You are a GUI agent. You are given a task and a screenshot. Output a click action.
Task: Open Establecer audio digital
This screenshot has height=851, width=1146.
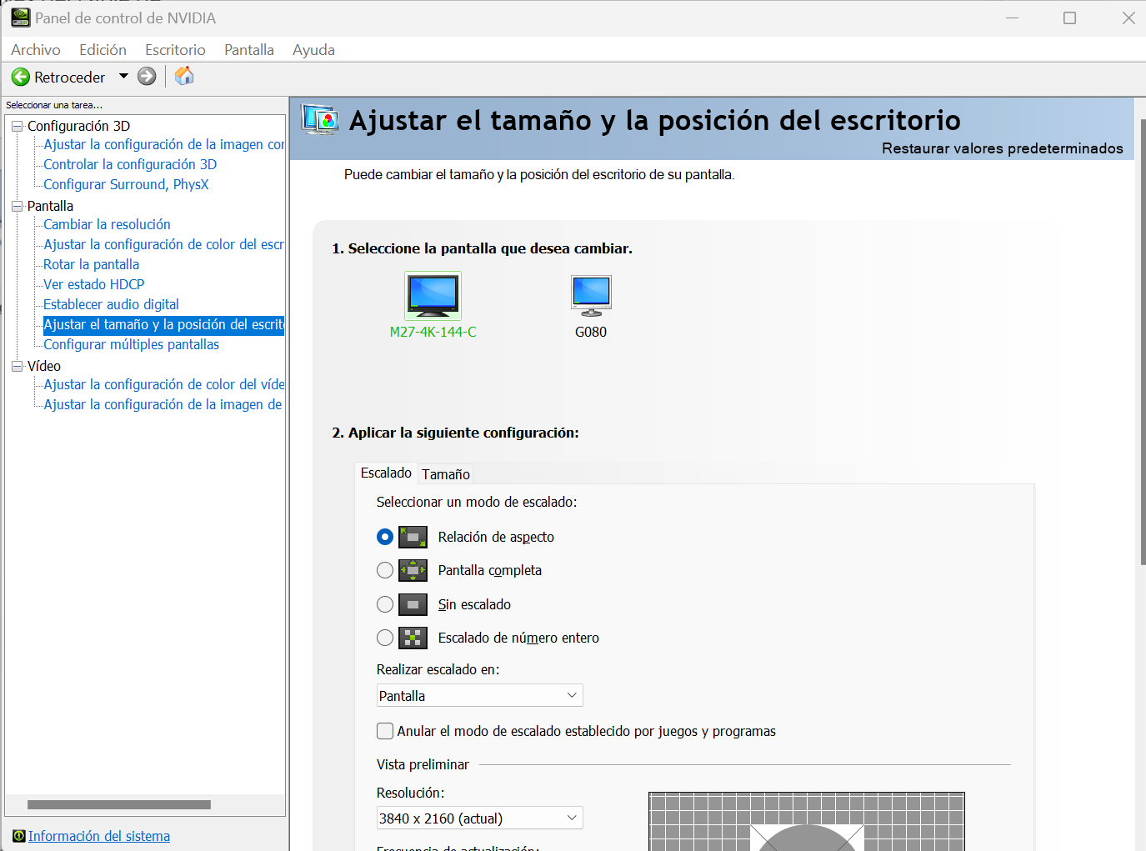(x=111, y=304)
